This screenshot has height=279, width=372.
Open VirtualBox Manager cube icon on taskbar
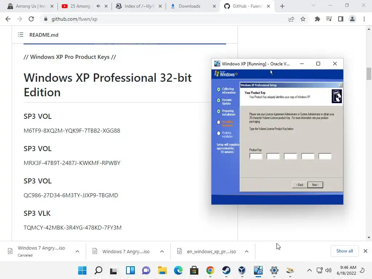(x=242, y=270)
